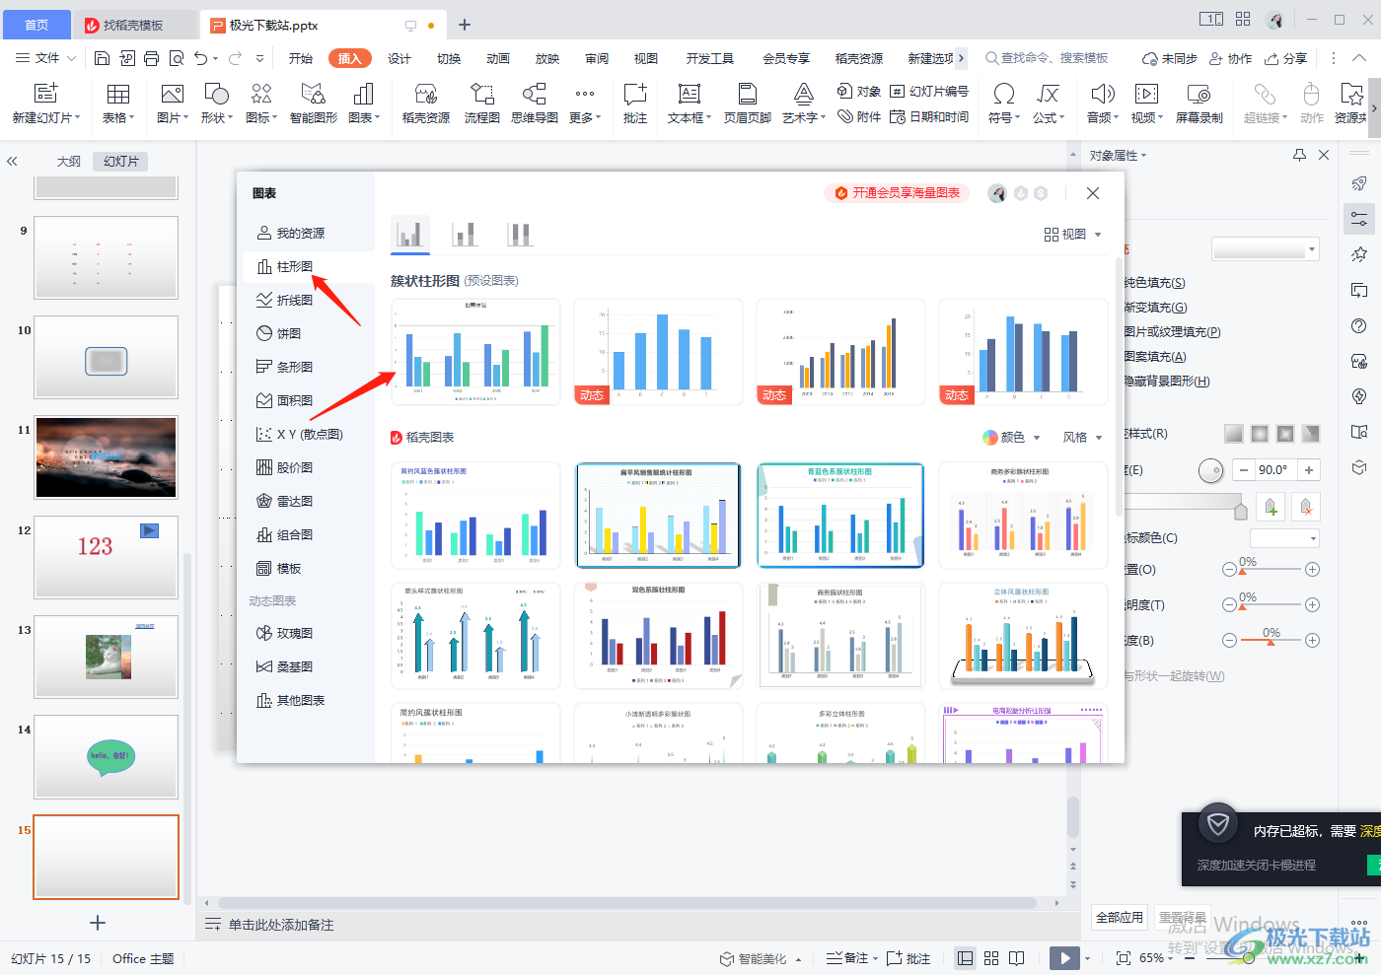Switch to slide sorter view icon
This screenshot has height=975, width=1381.
991,958
